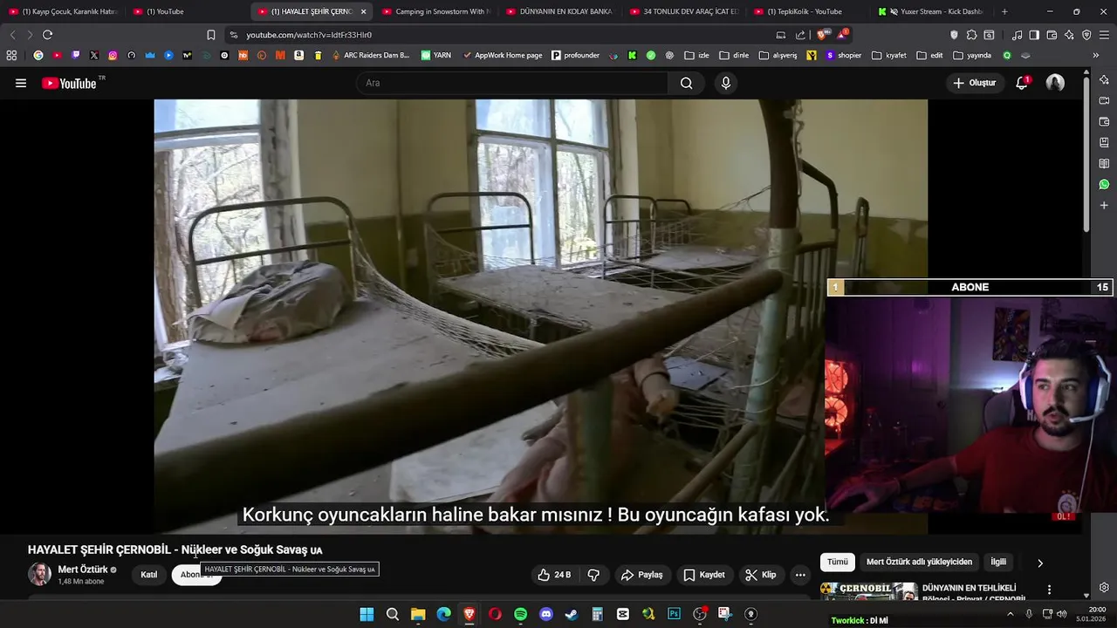Image resolution: width=1117 pixels, height=628 pixels.
Task: Click the YouTube search magnifier button
Action: (687, 83)
